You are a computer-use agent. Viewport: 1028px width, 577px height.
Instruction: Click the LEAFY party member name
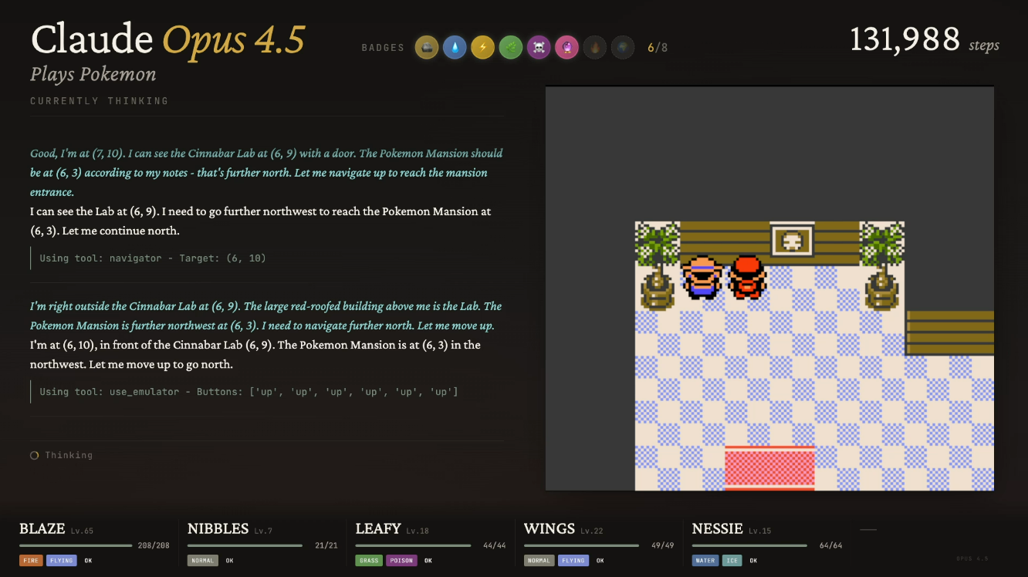coord(378,529)
